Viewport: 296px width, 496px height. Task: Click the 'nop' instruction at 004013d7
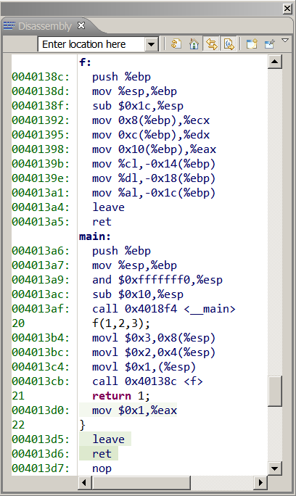tap(102, 468)
